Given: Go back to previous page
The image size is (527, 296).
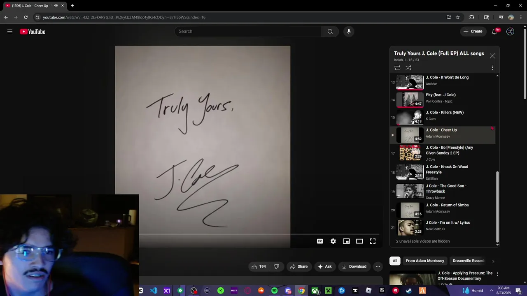Looking at the screenshot, I should (6, 17).
